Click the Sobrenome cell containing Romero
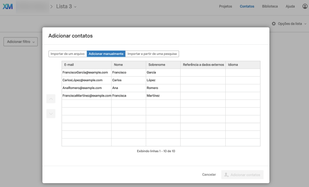This screenshot has height=187, width=309. tap(163, 88)
